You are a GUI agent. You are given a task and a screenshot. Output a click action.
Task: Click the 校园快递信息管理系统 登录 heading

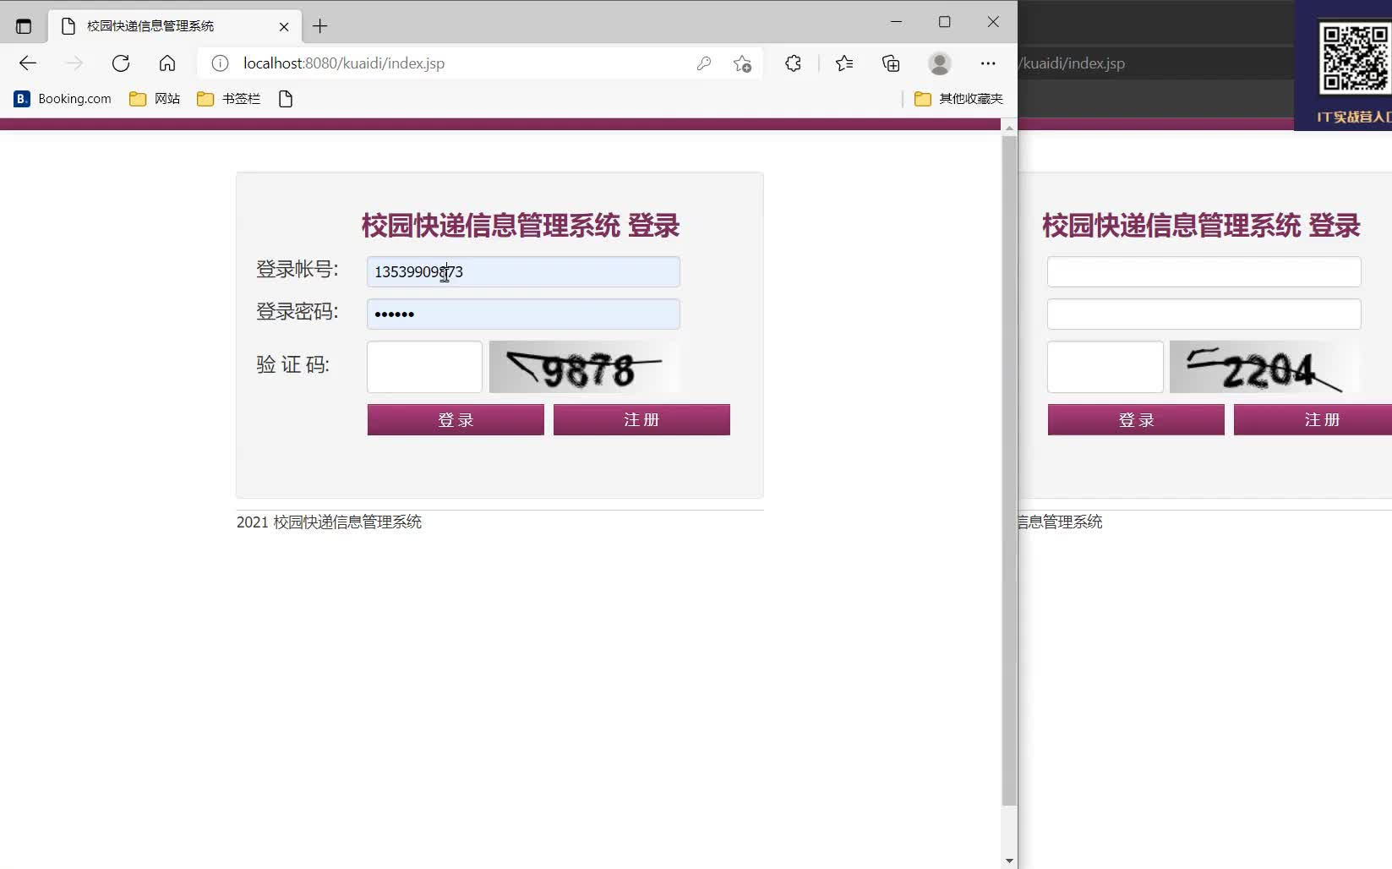[x=521, y=226]
